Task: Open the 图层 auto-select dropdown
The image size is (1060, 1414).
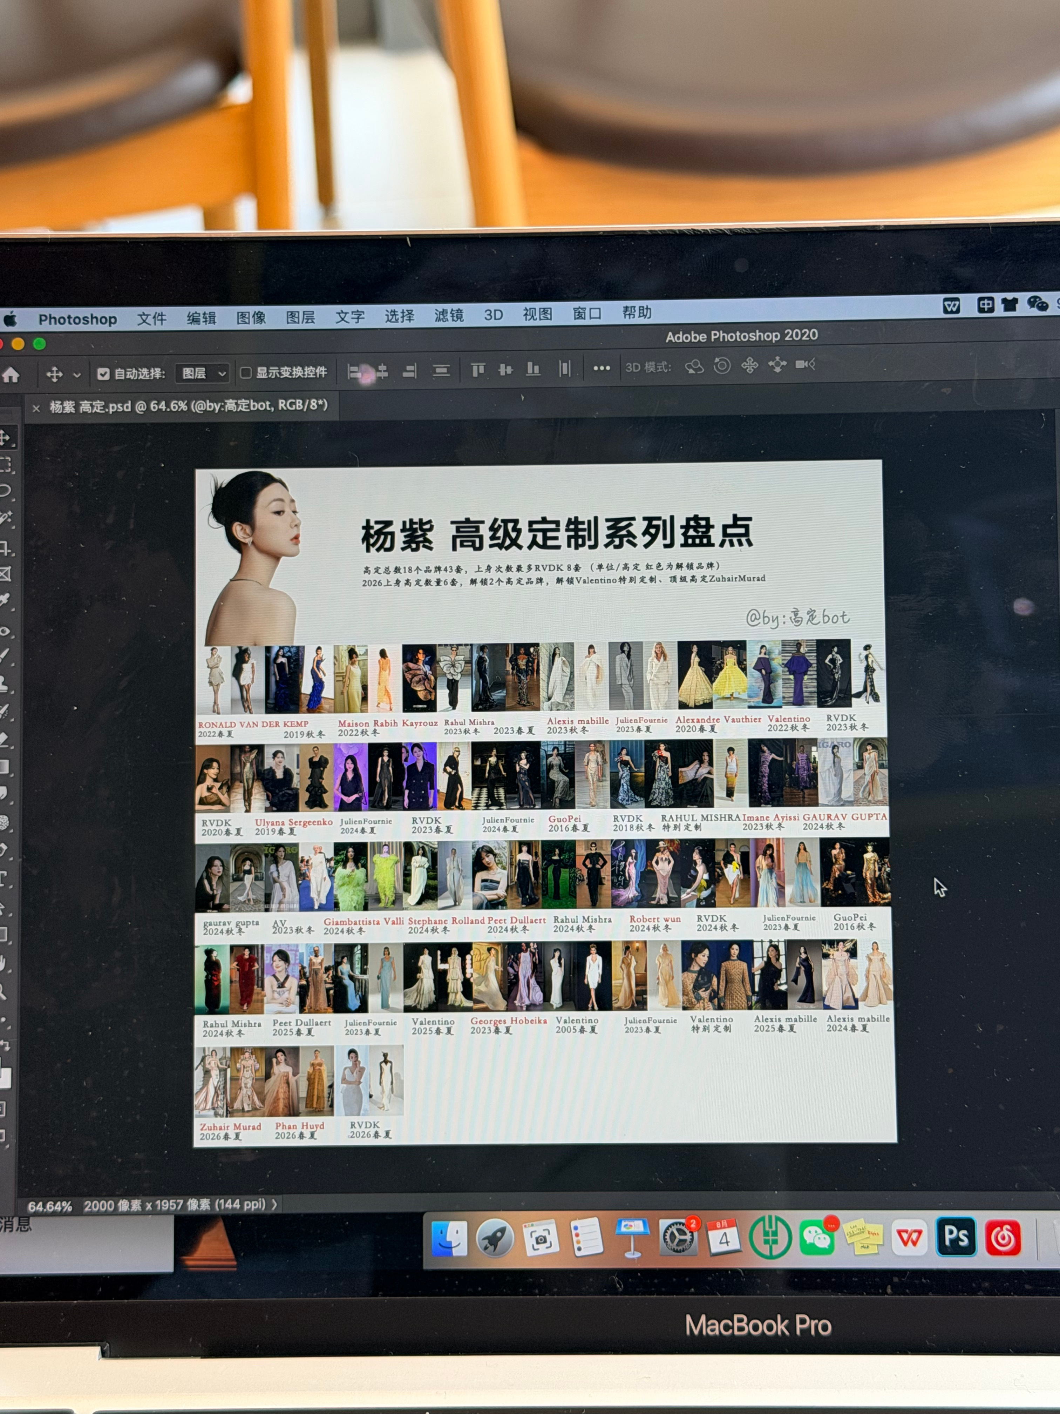Action: pyautogui.click(x=203, y=373)
